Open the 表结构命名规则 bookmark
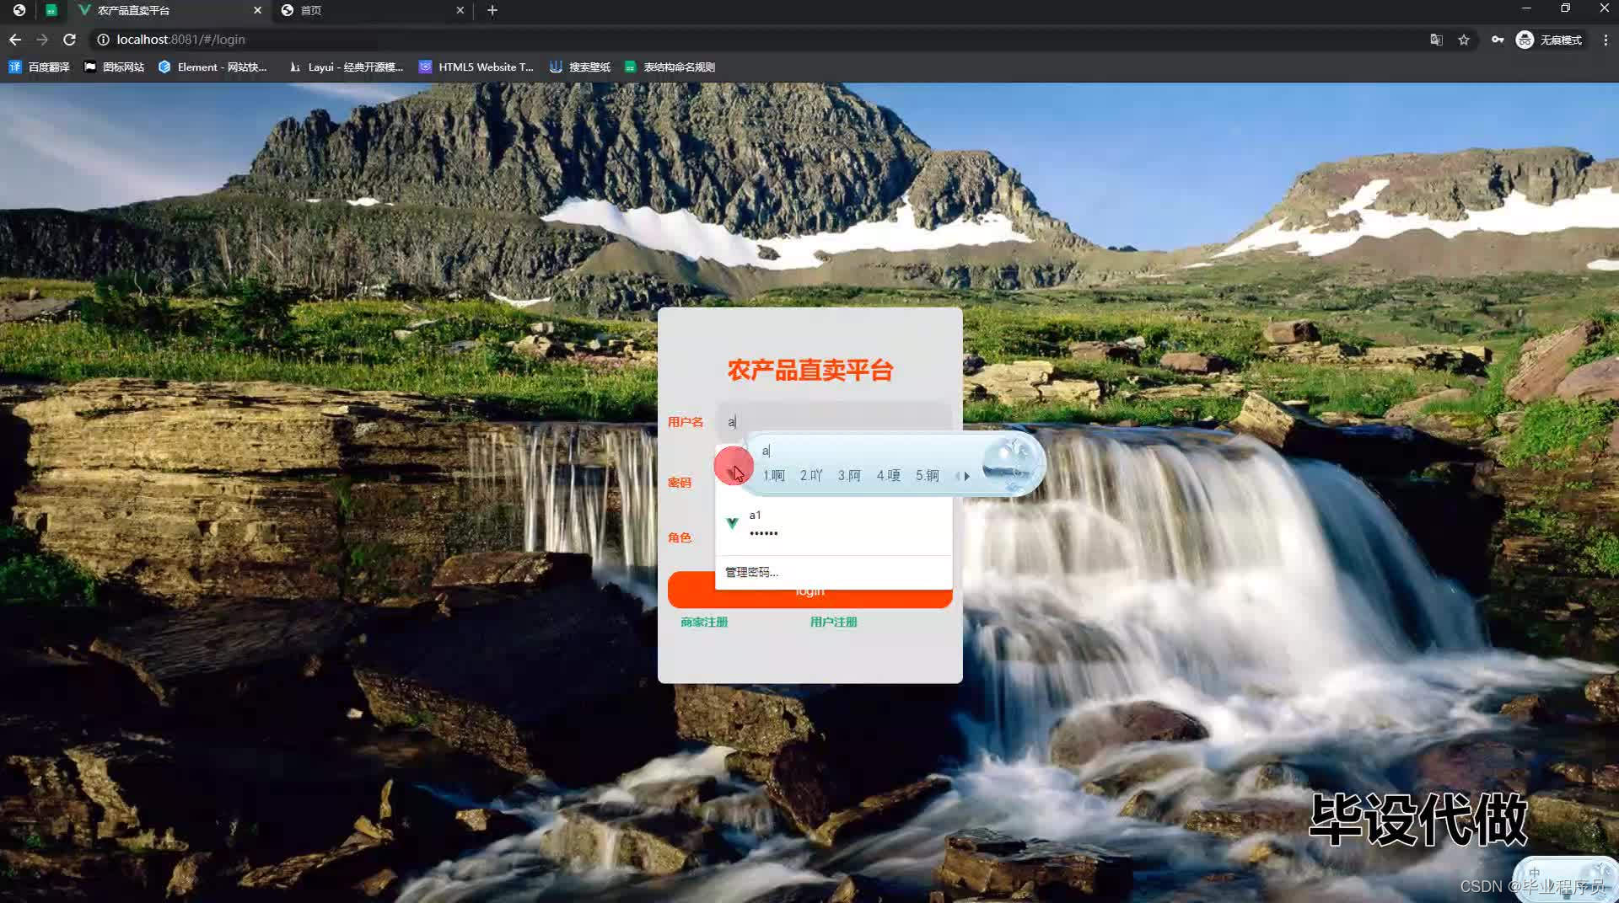The height and width of the screenshot is (903, 1619). (x=670, y=67)
